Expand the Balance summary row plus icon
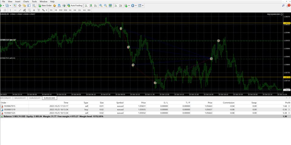 pyautogui.click(x=2, y=117)
